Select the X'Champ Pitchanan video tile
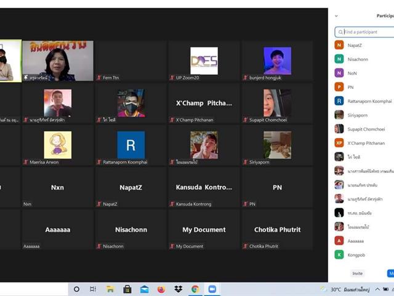Viewport: 394px width, 296px height. [204, 103]
